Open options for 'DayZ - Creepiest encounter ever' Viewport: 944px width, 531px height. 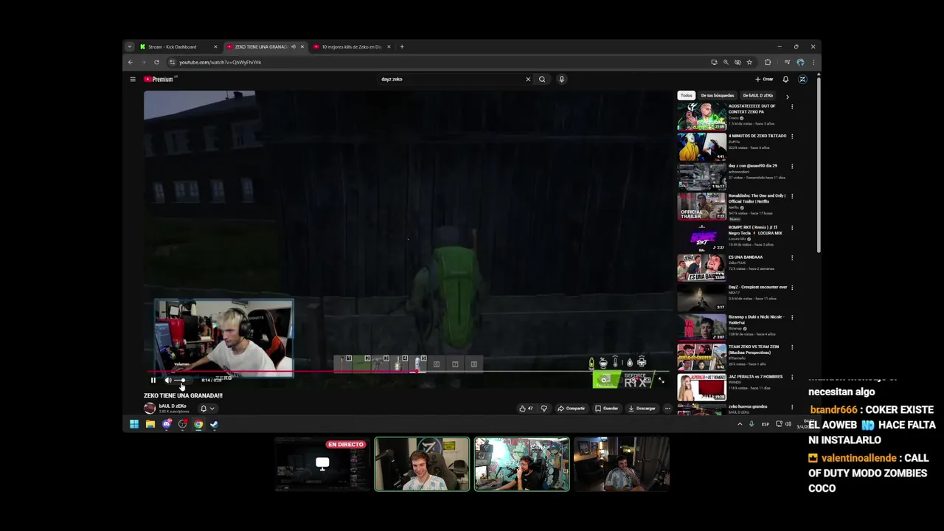click(x=792, y=288)
